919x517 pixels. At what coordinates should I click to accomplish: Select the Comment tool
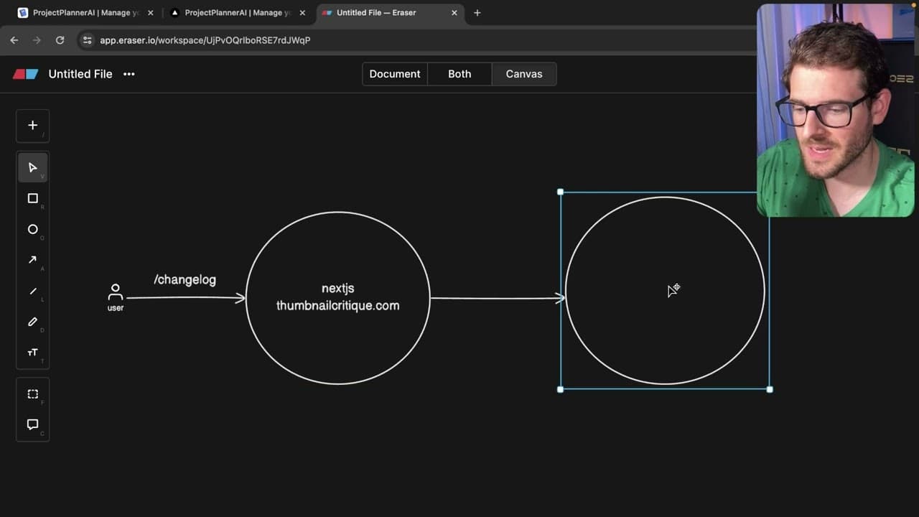(x=32, y=424)
